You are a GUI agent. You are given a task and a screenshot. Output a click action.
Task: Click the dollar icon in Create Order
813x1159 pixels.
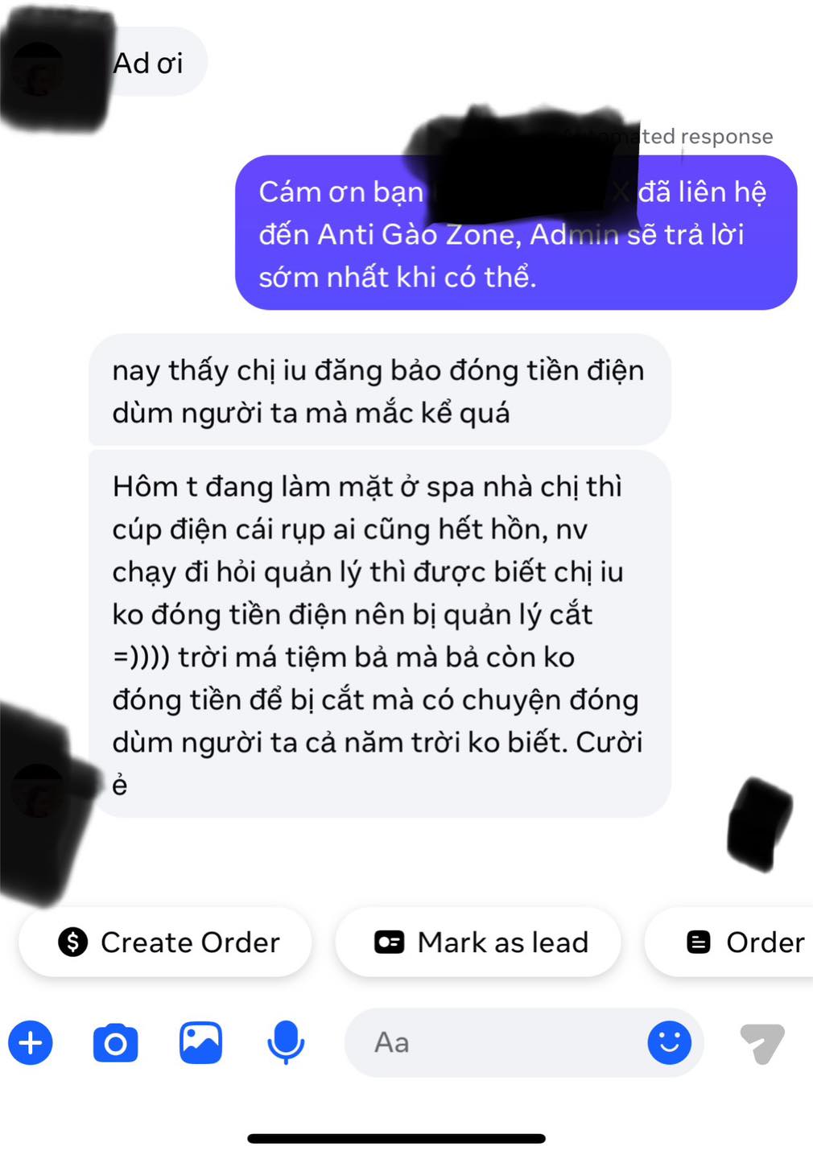click(73, 942)
